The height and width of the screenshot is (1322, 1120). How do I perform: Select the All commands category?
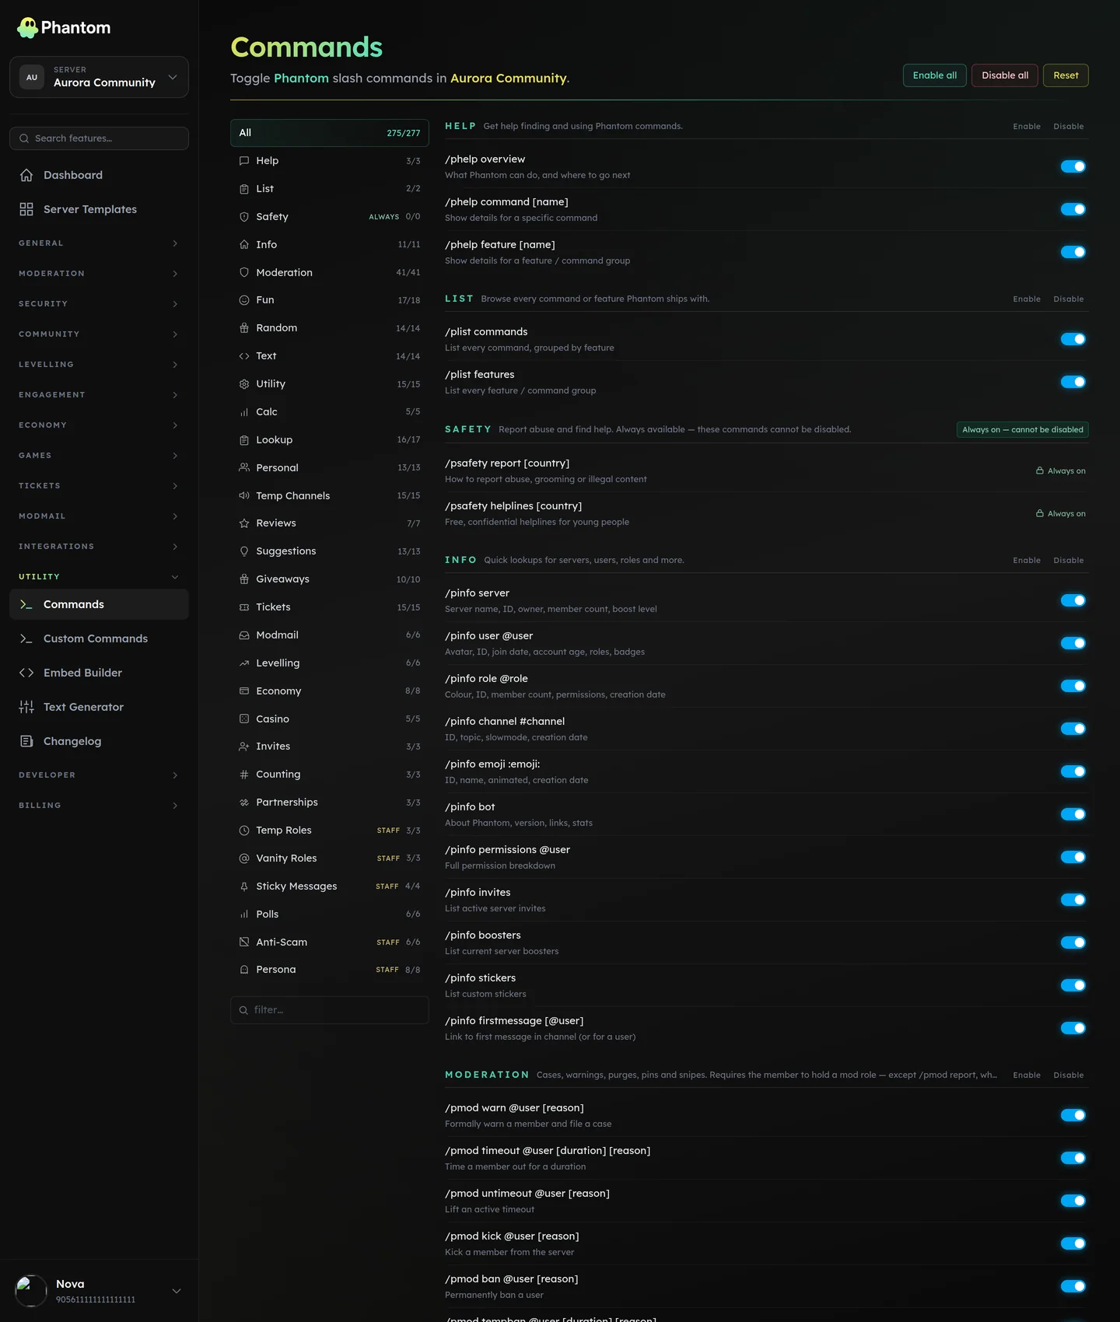[330, 133]
